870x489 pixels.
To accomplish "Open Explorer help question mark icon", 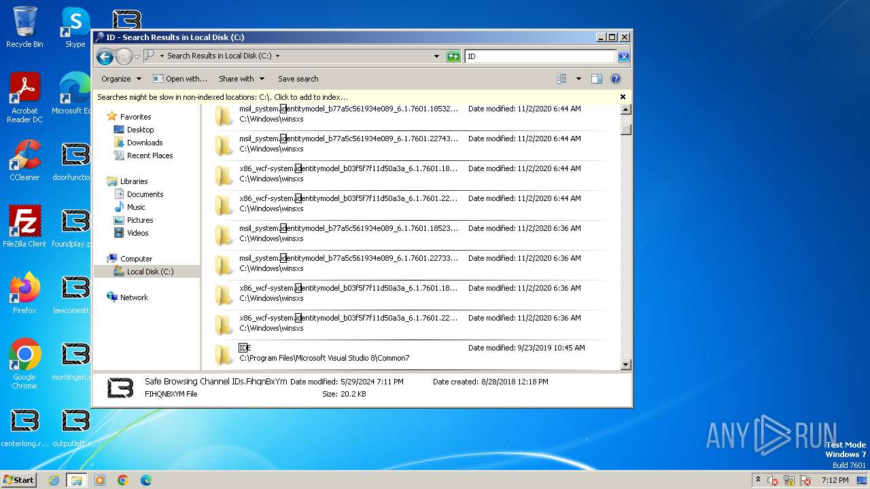I will click(616, 79).
